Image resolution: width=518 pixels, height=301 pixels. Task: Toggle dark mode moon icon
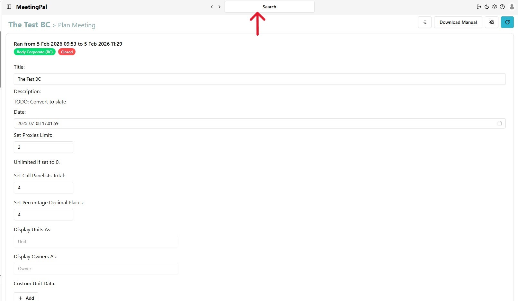coord(487,7)
